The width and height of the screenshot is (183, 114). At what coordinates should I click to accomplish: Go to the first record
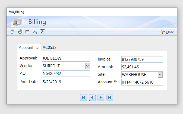pyautogui.click(x=83, y=97)
